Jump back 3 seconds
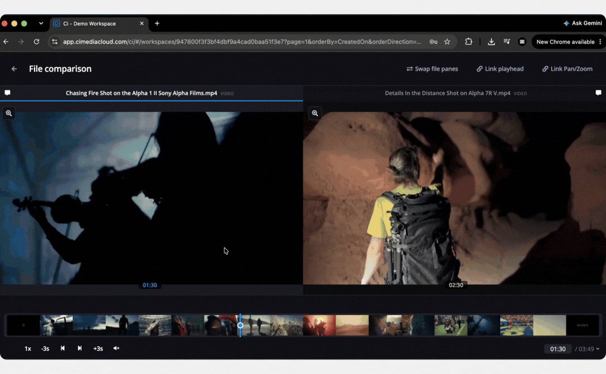Image resolution: width=606 pixels, height=374 pixels. coord(45,348)
